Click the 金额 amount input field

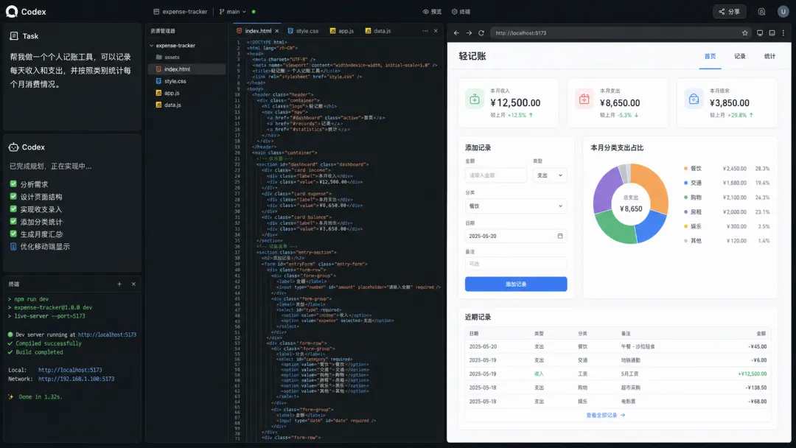(495, 175)
